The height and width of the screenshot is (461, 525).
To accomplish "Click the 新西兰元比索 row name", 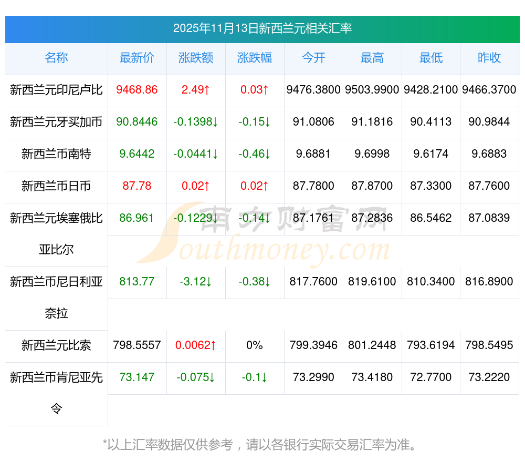I will pyautogui.click(x=56, y=345).
